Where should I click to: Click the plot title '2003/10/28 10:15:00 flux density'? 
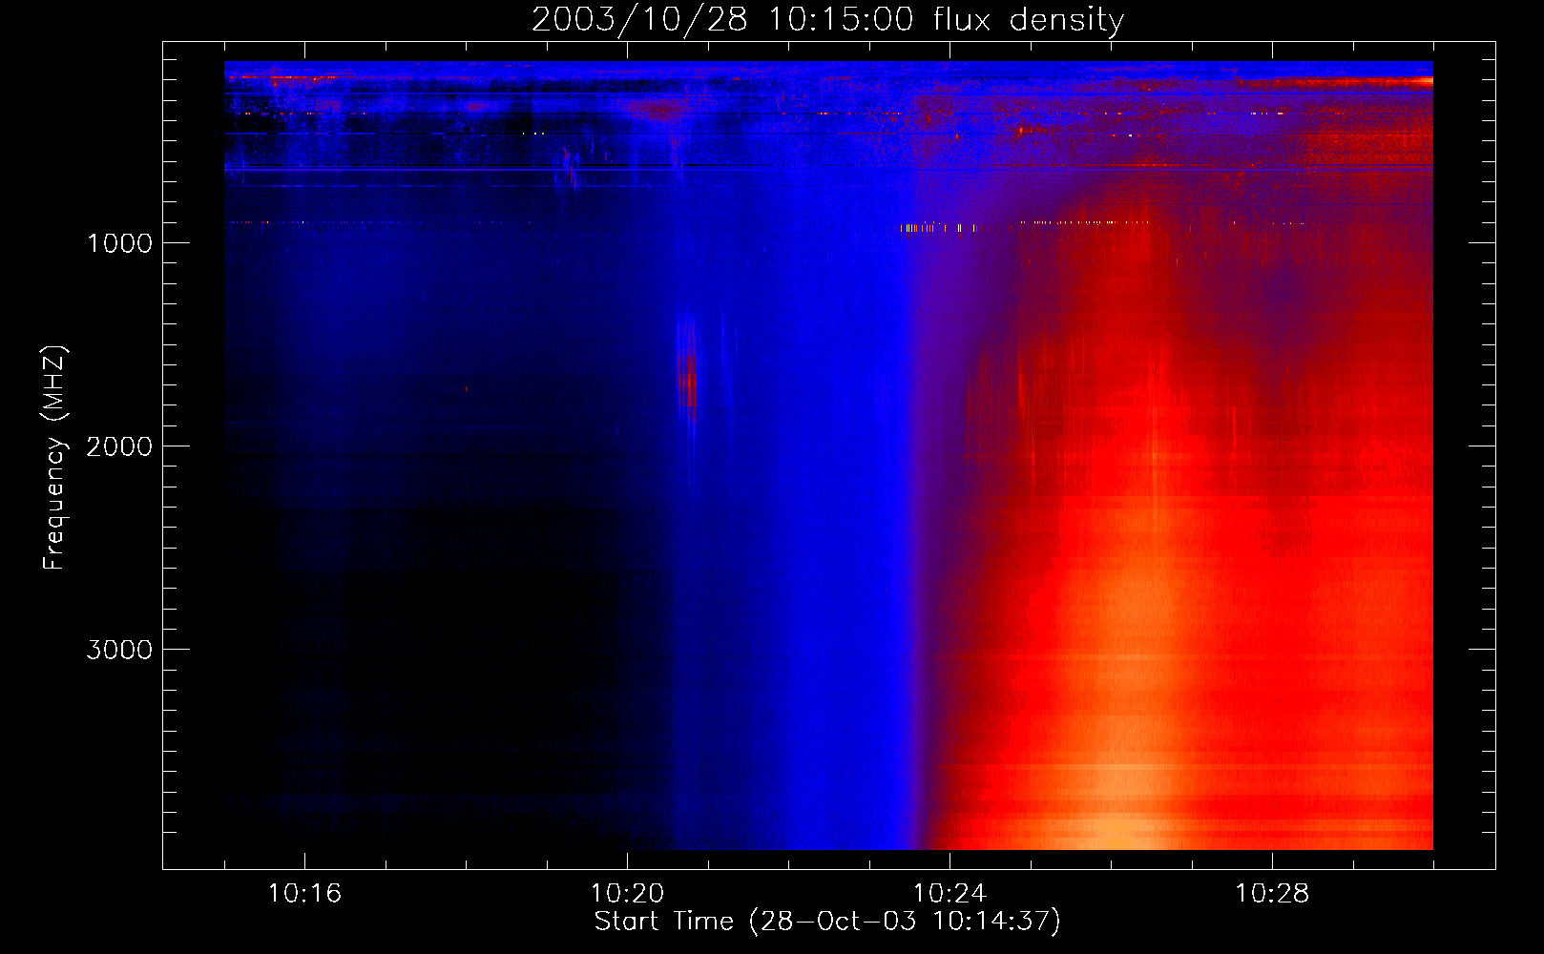[827, 19]
